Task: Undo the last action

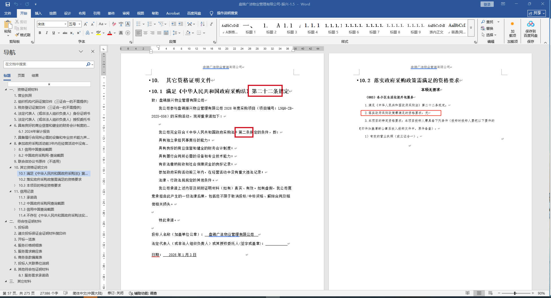Action: coord(16,4)
